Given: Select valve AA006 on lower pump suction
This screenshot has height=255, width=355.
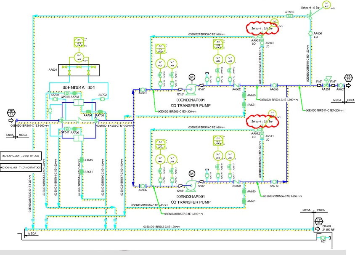Looking at the screenshot, I should click(143, 185).
